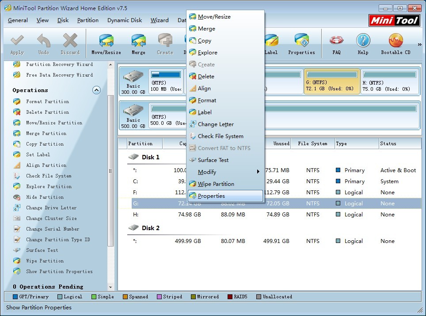Click the Discard changes icon

tap(70, 43)
